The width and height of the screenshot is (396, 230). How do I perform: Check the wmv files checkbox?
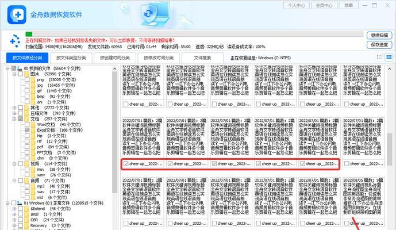coord(27,175)
